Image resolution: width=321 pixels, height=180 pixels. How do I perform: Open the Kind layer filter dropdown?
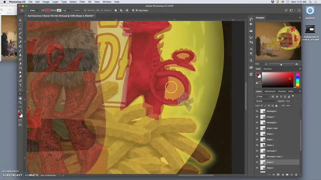click(263, 96)
